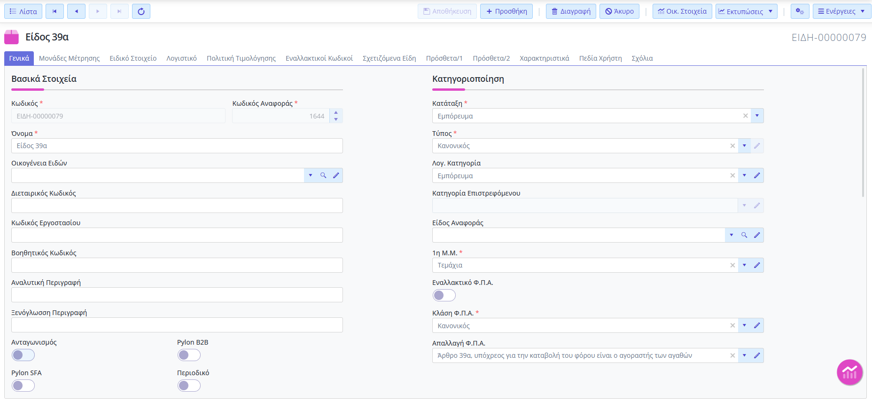
Task: Click the Διαγραφή button
Action: coord(571,11)
